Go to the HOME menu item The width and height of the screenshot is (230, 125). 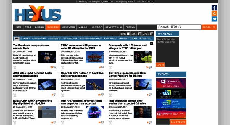pos(18,27)
